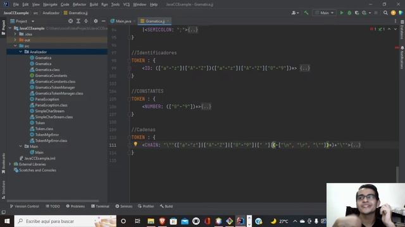The image size is (405, 227).
Task: Toggle the Bookmarks side tab
Action: (x=3, y=163)
